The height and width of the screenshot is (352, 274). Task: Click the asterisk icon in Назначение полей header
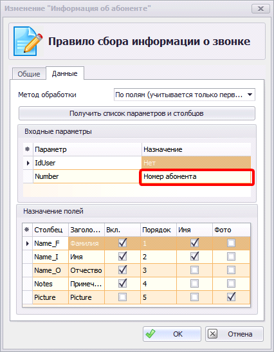coord(27,230)
